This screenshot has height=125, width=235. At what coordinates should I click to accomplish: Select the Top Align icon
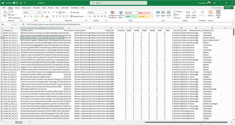[53, 13]
